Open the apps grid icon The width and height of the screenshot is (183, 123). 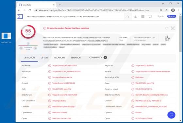(143, 16)
